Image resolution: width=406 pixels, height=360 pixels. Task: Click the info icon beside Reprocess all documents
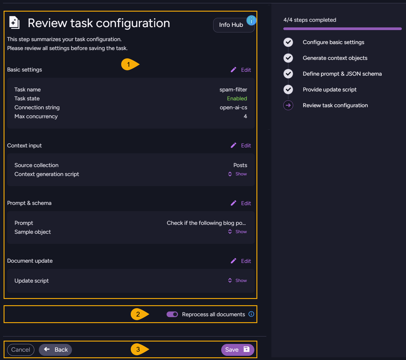(x=251, y=314)
